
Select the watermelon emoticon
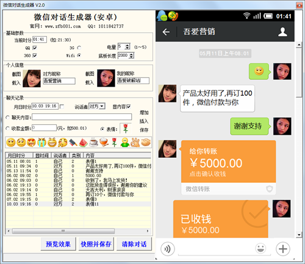click(83, 143)
